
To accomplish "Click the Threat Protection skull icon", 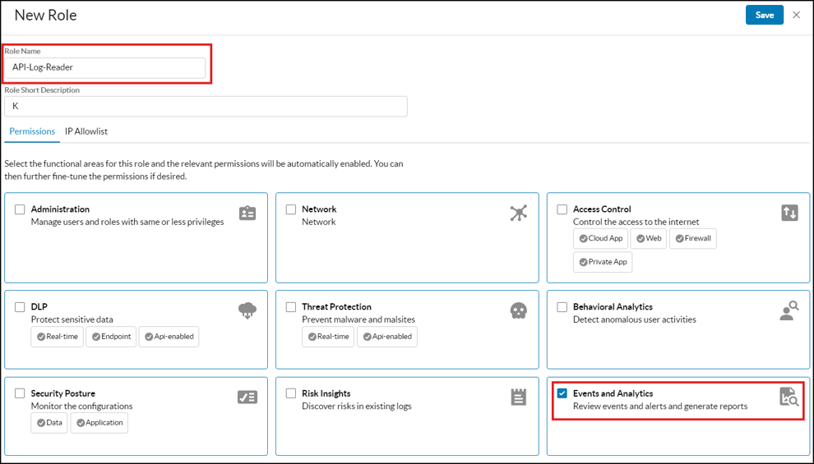I will click(x=518, y=310).
